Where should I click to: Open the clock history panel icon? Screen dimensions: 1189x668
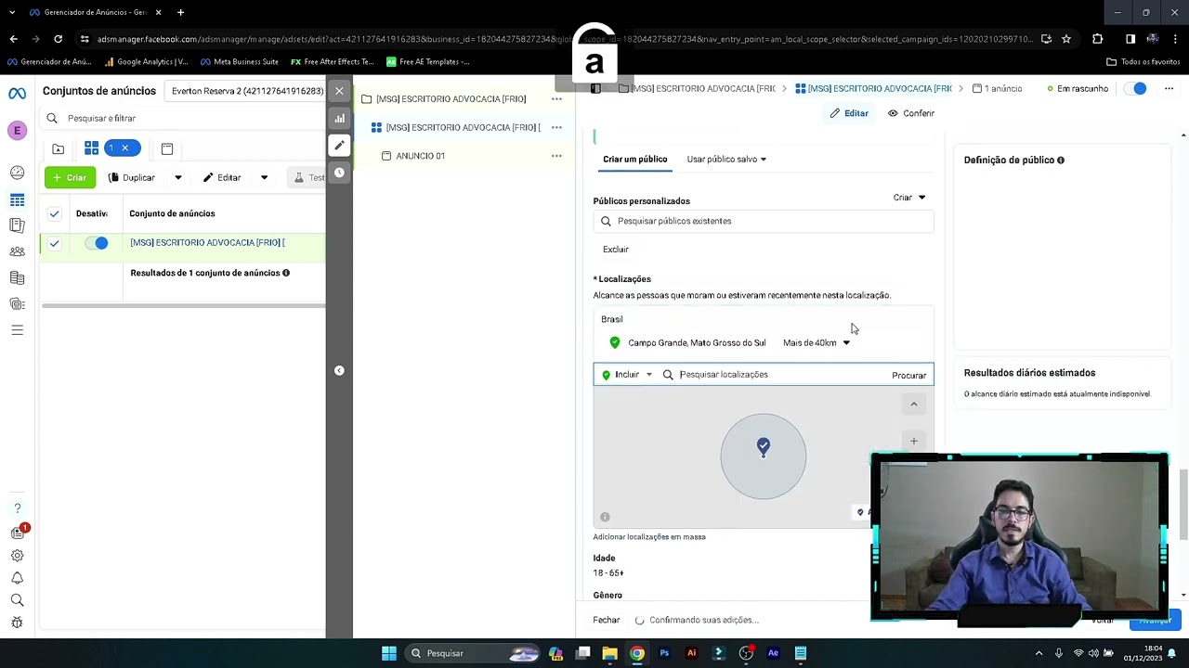click(339, 173)
